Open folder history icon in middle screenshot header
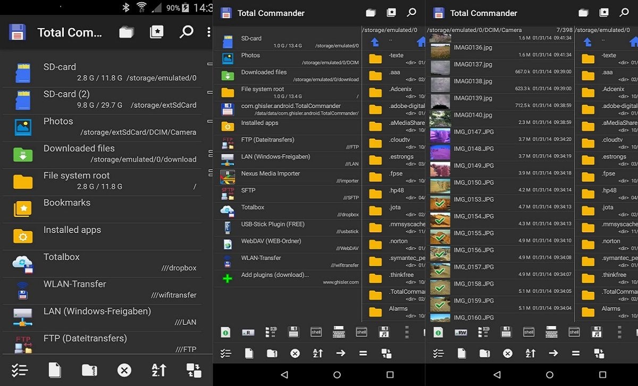Viewport: 638px width, 386px height. coord(371,13)
